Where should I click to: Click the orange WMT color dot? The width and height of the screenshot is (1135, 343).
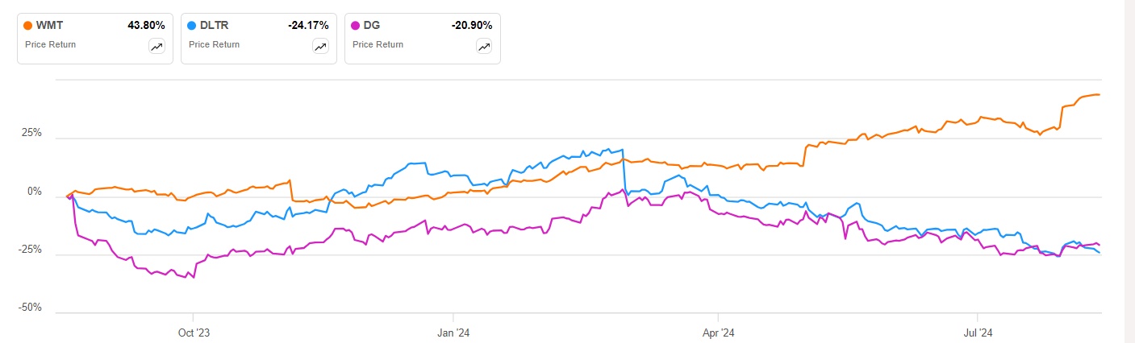pyautogui.click(x=28, y=26)
